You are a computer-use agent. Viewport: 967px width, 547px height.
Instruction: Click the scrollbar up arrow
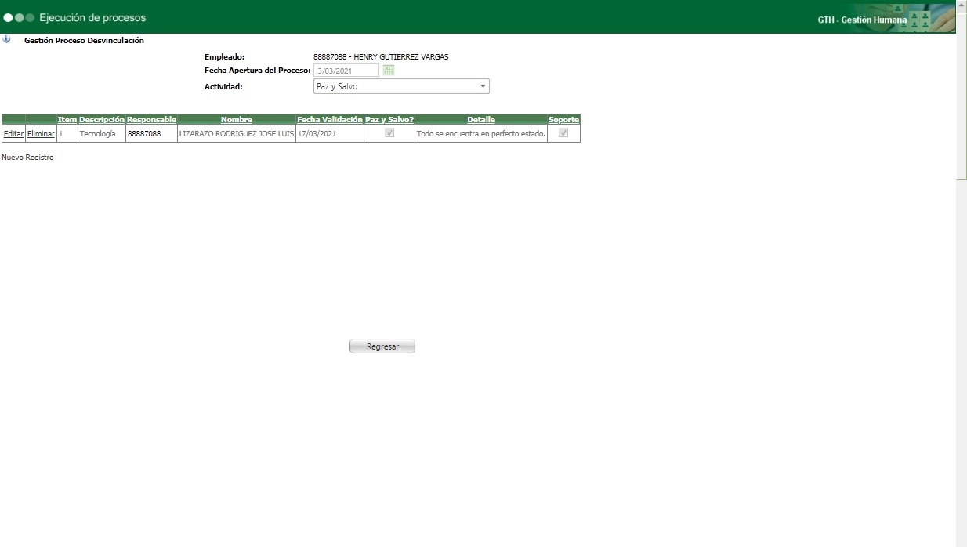962,5
